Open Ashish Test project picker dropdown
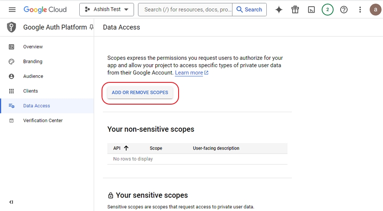 pyautogui.click(x=106, y=9)
